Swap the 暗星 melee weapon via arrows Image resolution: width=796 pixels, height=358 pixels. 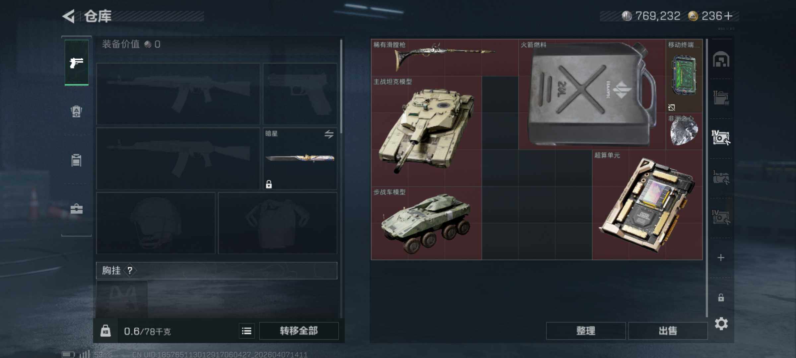click(329, 134)
